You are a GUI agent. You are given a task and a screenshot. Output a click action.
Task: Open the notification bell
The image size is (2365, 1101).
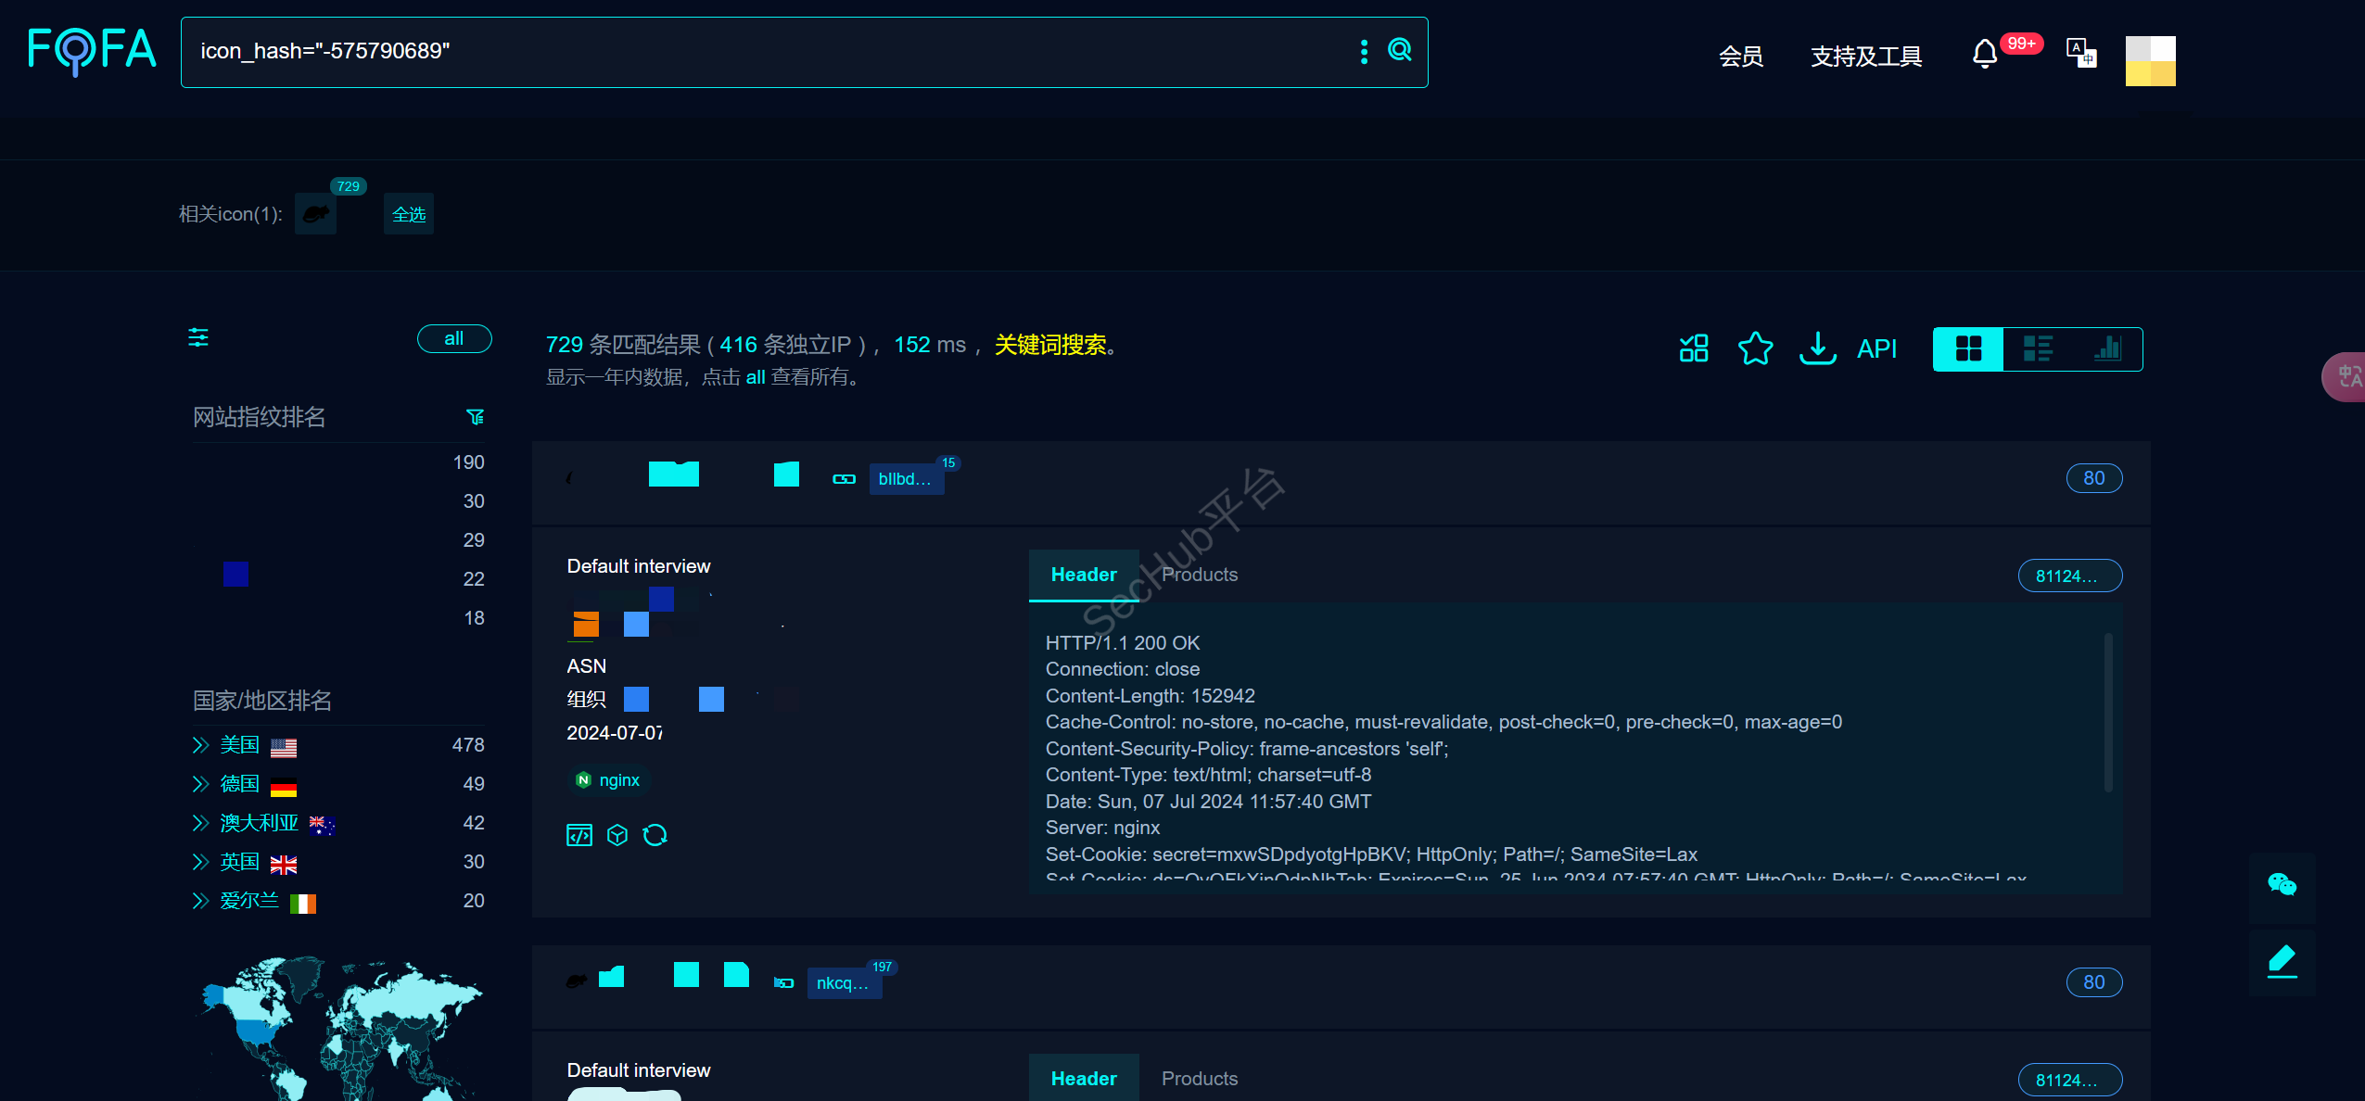pyautogui.click(x=1984, y=55)
